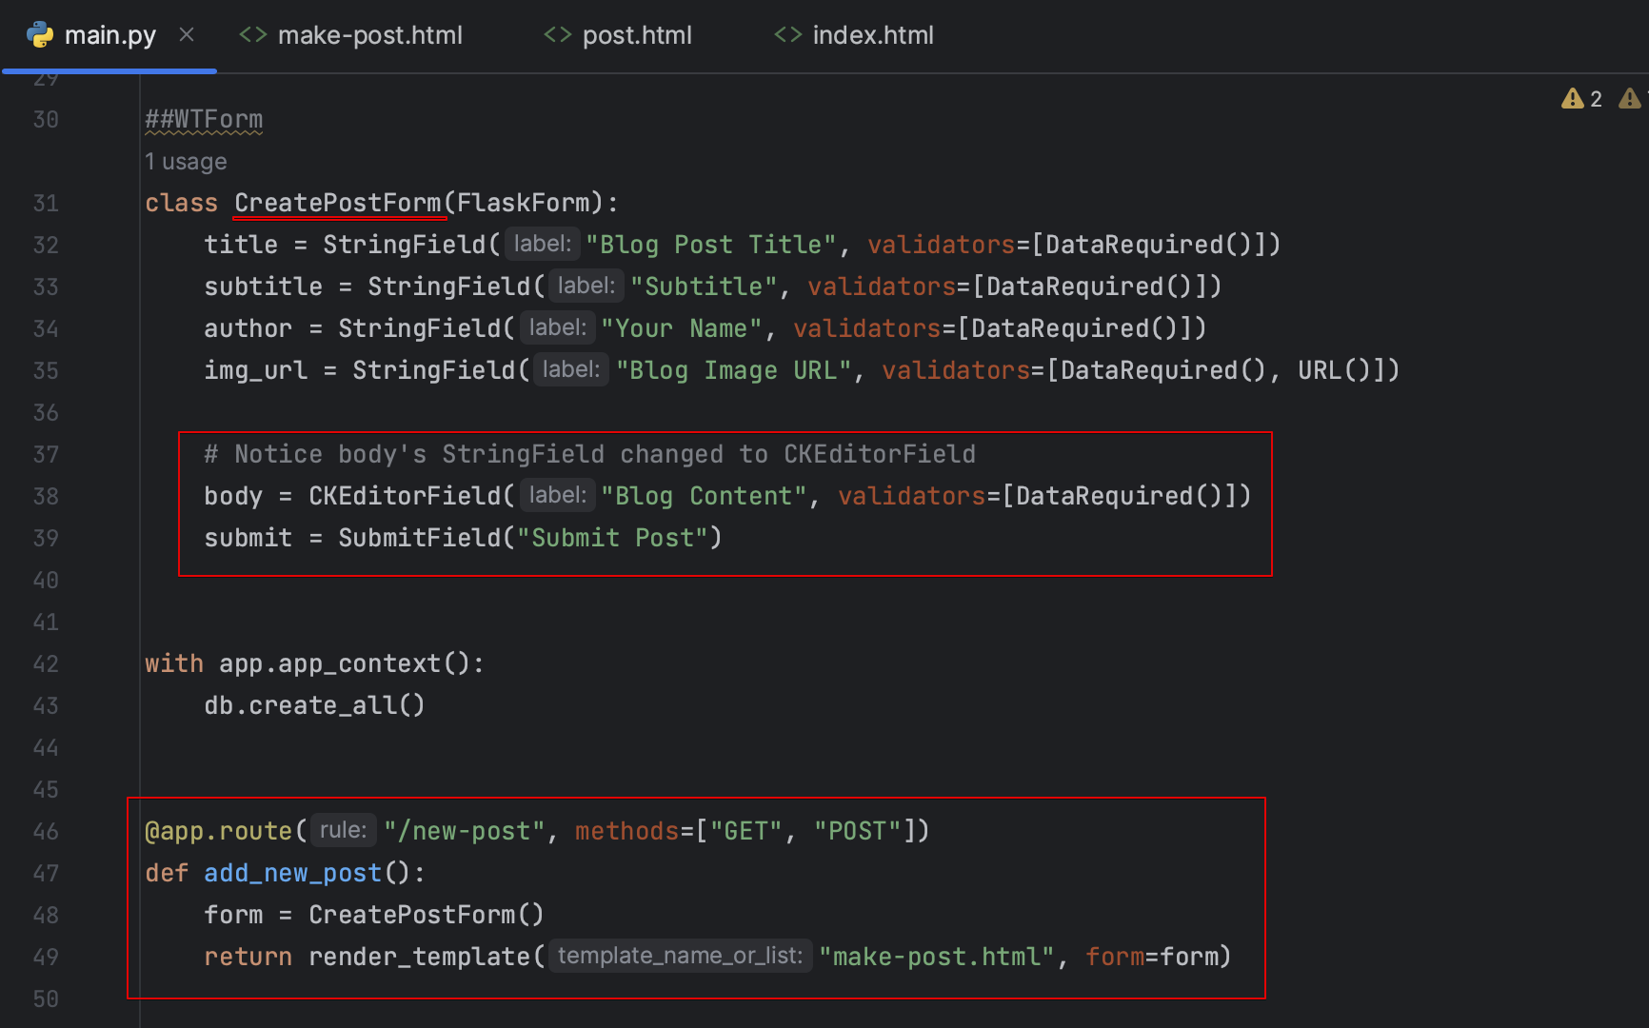The height and width of the screenshot is (1028, 1649).
Task: Click FlaskForm base class on line 31
Action: (x=524, y=203)
